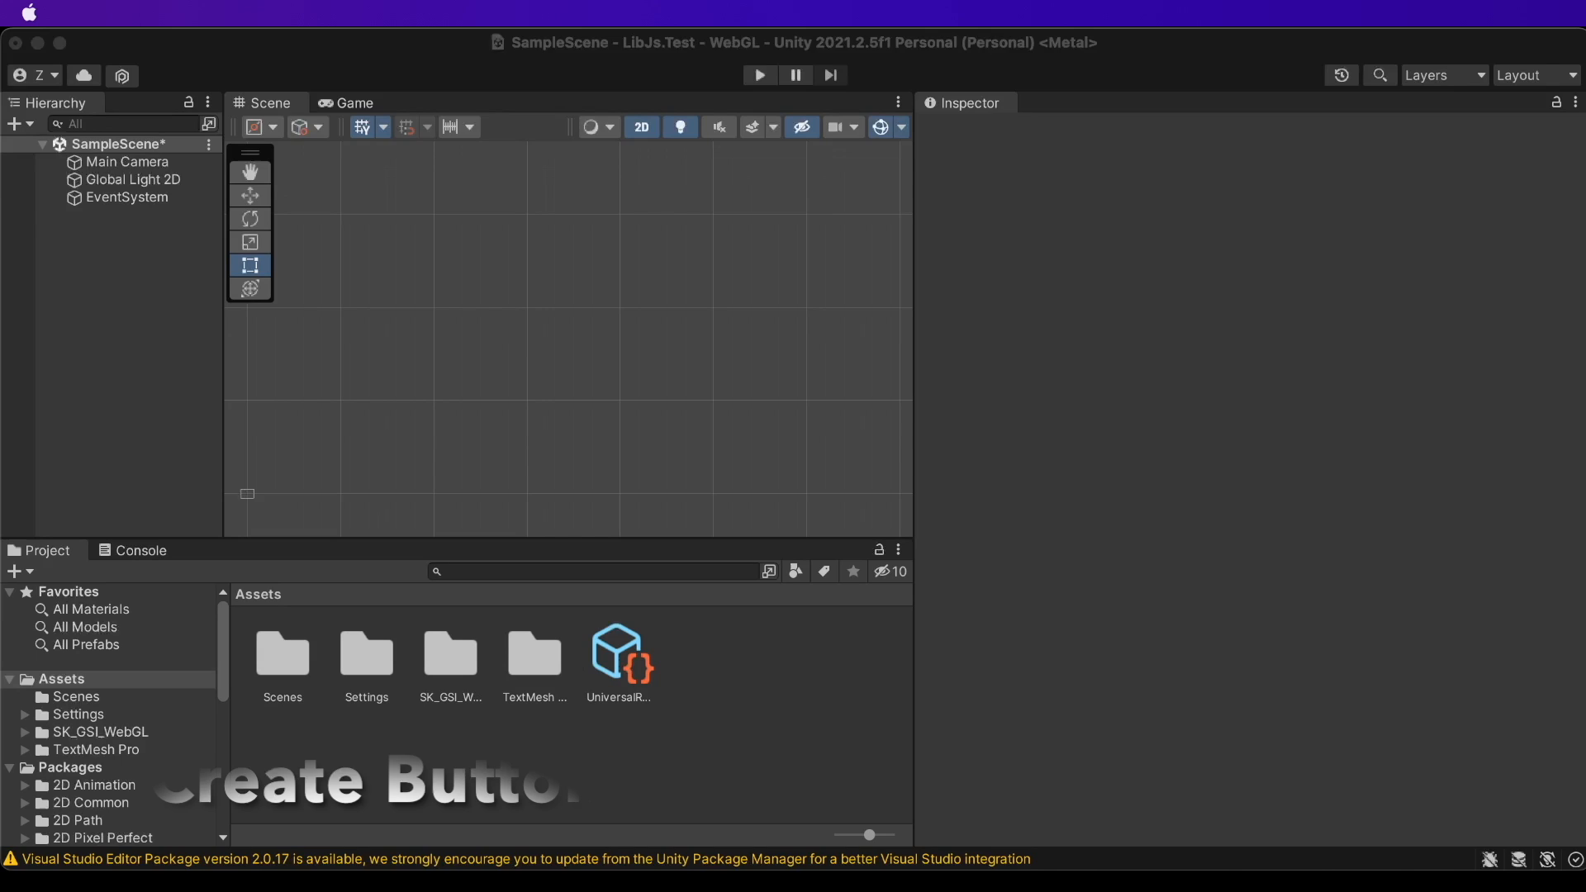Screen dimensions: 1586x892
Task: Click the debug mode bug icon in status bar
Action: tap(1490, 860)
